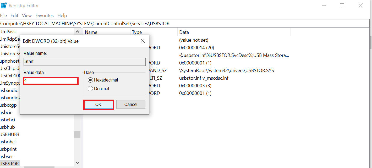Select the UmPass key in tree

pyautogui.click(x=8, y=32)
